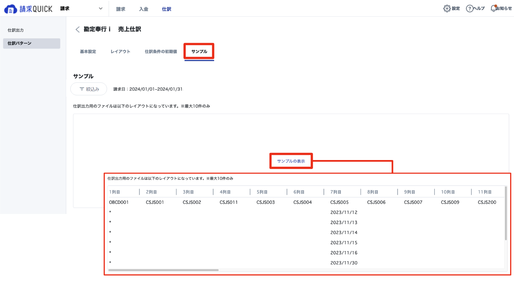The image size is (514, 284).
Task: Select the 仕訳 top menu
Action: pos(166,9)
